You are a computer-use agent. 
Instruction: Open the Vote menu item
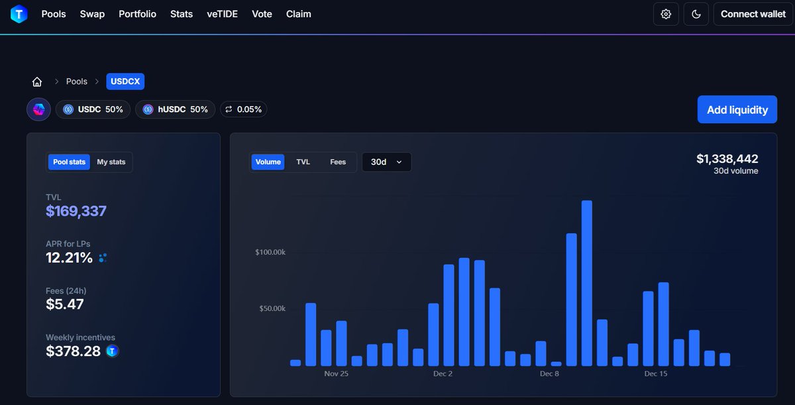pos(262,14)
